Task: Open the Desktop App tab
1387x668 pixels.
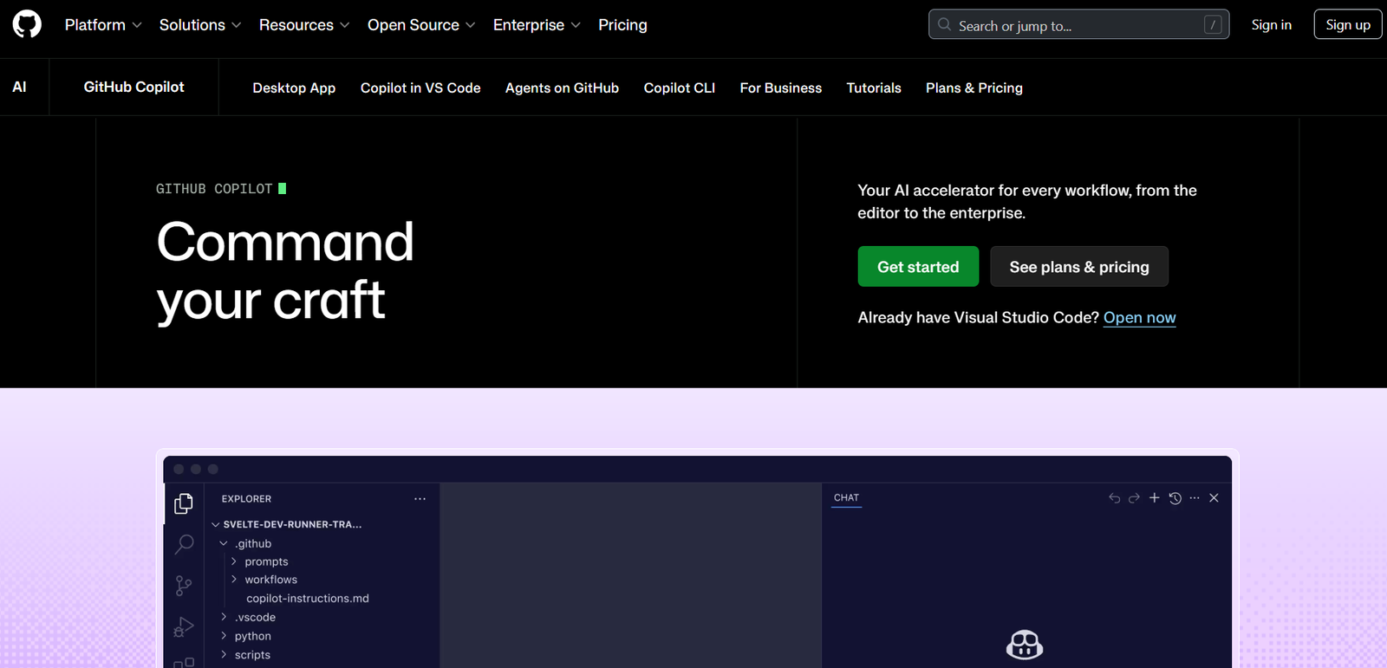Action: pyautogui.click(x=294, y=88)
